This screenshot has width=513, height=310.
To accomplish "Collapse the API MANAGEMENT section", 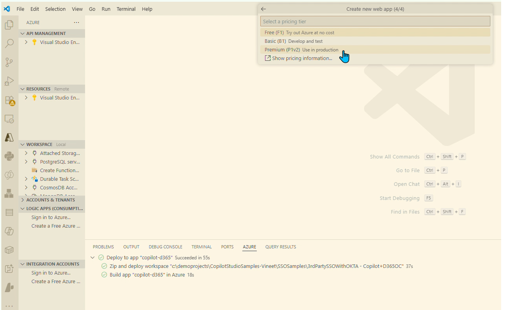I will click(x=23, y=33).
